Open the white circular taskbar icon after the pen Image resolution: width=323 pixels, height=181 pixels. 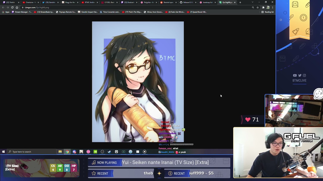coord(145,152)
